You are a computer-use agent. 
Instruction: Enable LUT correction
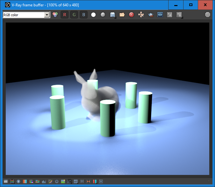point(76,181)
